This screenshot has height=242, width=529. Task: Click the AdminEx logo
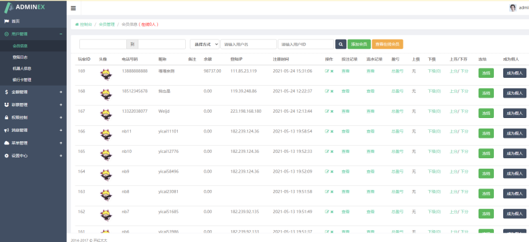[24, 7]
